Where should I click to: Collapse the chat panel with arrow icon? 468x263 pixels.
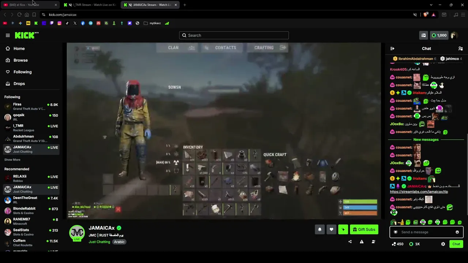tap(392, 49)
